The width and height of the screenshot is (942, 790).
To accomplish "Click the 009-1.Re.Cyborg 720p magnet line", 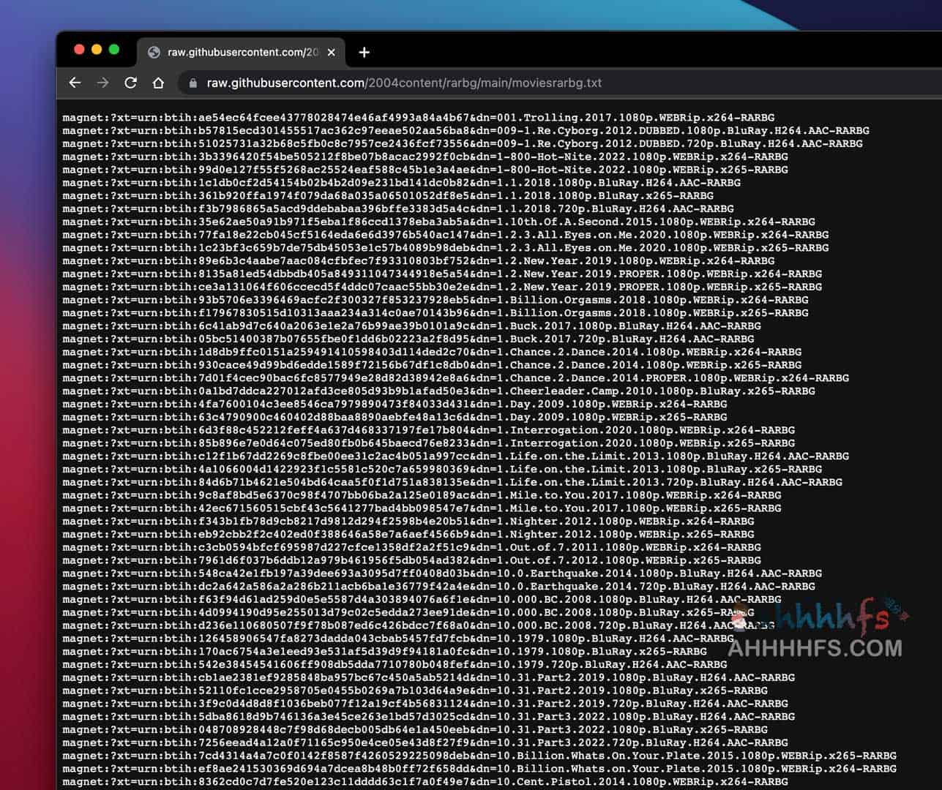I will [x=462, y=143].
